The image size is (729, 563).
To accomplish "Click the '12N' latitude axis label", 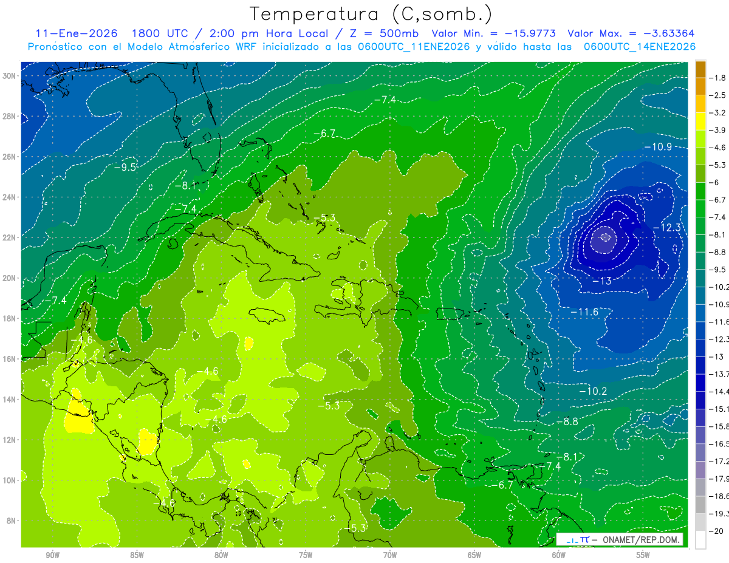I will point(10,440).
